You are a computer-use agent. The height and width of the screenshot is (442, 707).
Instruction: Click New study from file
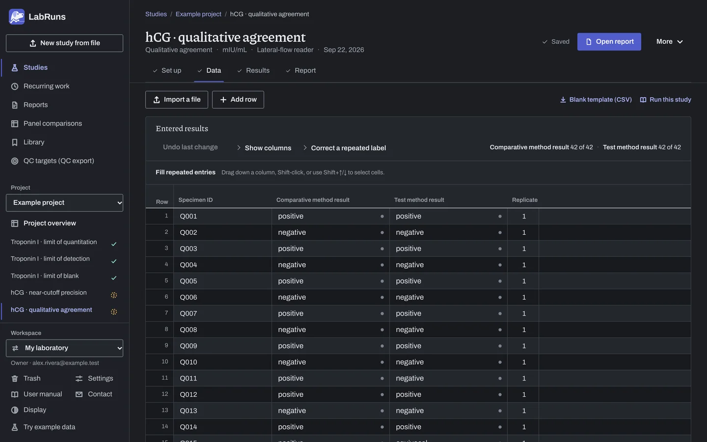[64, 43]
